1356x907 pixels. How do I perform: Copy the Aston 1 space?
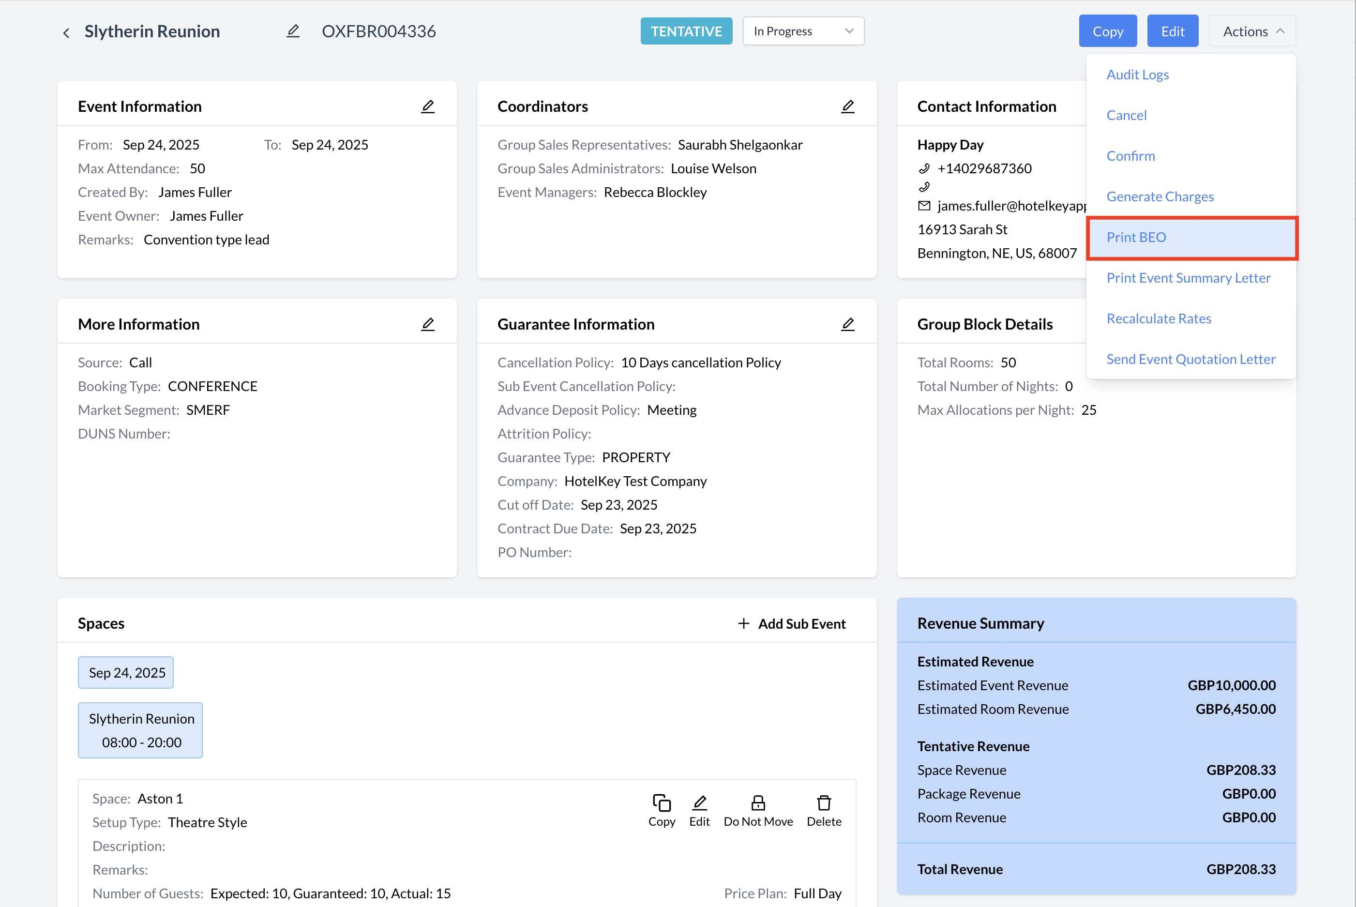coord(661,810)
